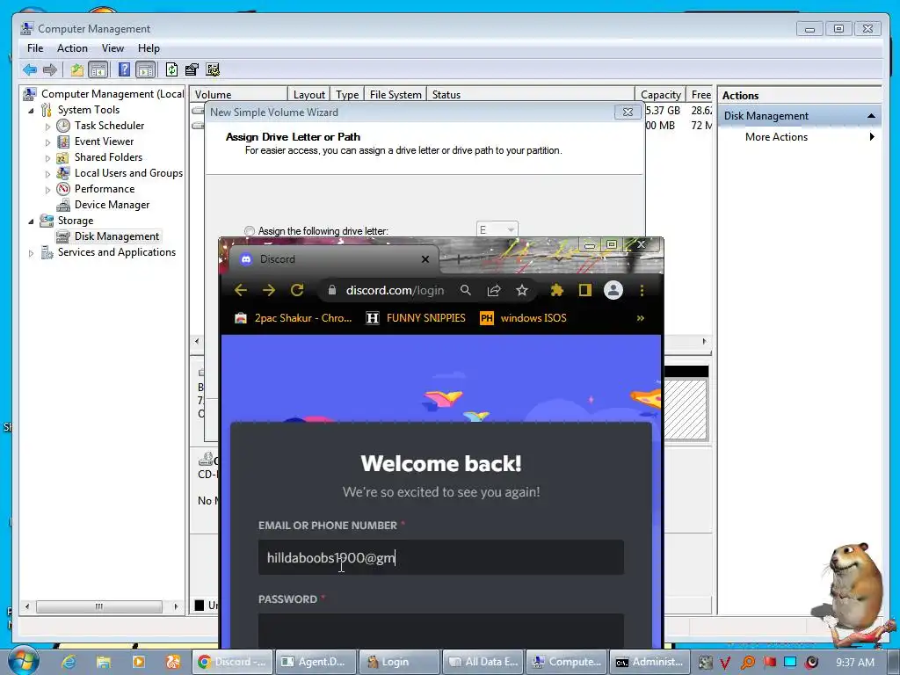
Task: Open the Chrome three-dot menu
Action: (642, 290)
